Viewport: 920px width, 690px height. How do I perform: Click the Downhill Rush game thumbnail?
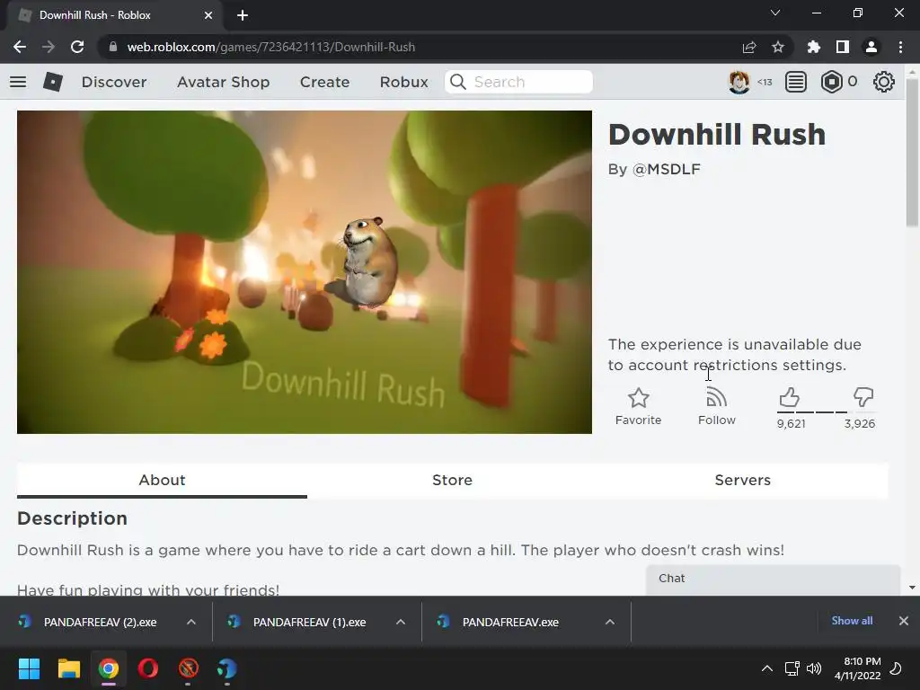tap(305, 272)
